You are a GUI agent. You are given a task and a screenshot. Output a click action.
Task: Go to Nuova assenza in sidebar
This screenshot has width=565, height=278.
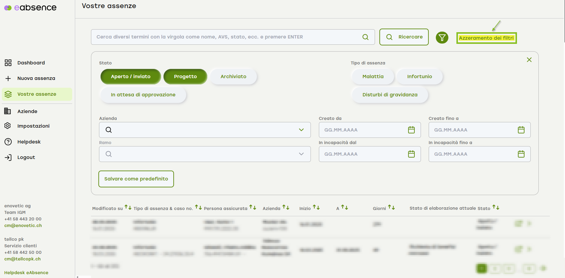[x=36, y=78]
